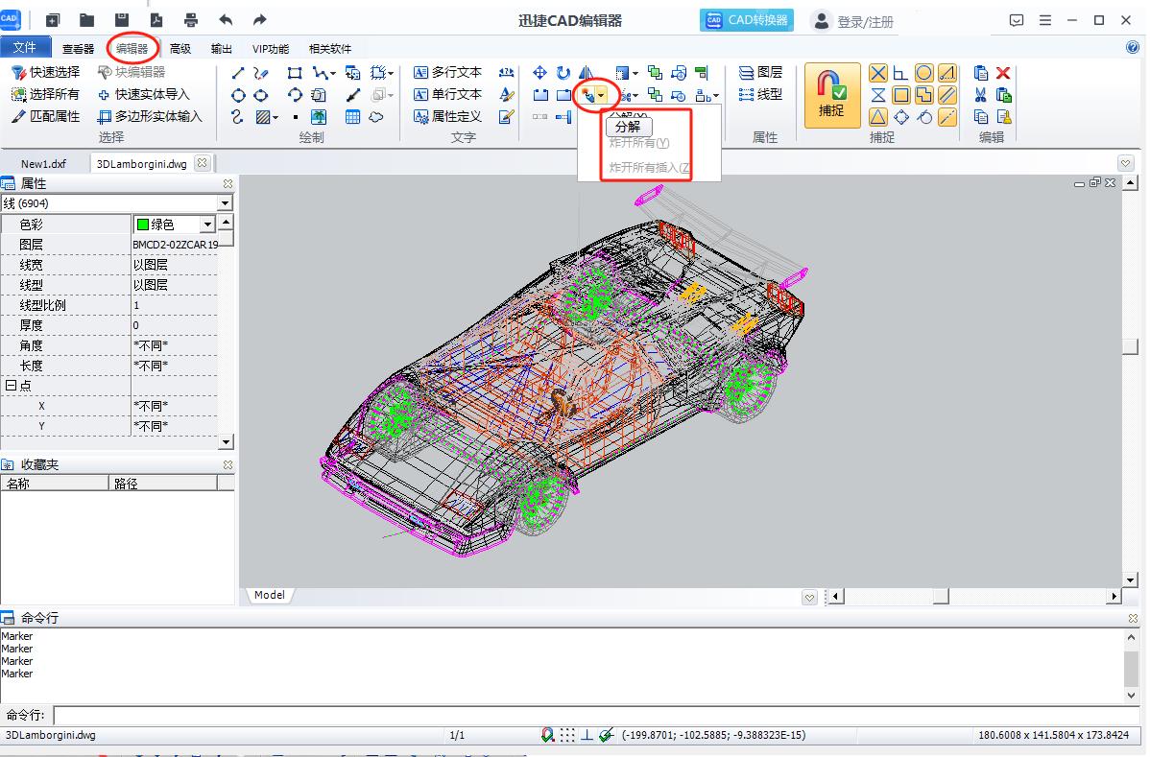Select the point drawing tool
The width and height of the screenshot is (1150, 757).
pos(295,117)
